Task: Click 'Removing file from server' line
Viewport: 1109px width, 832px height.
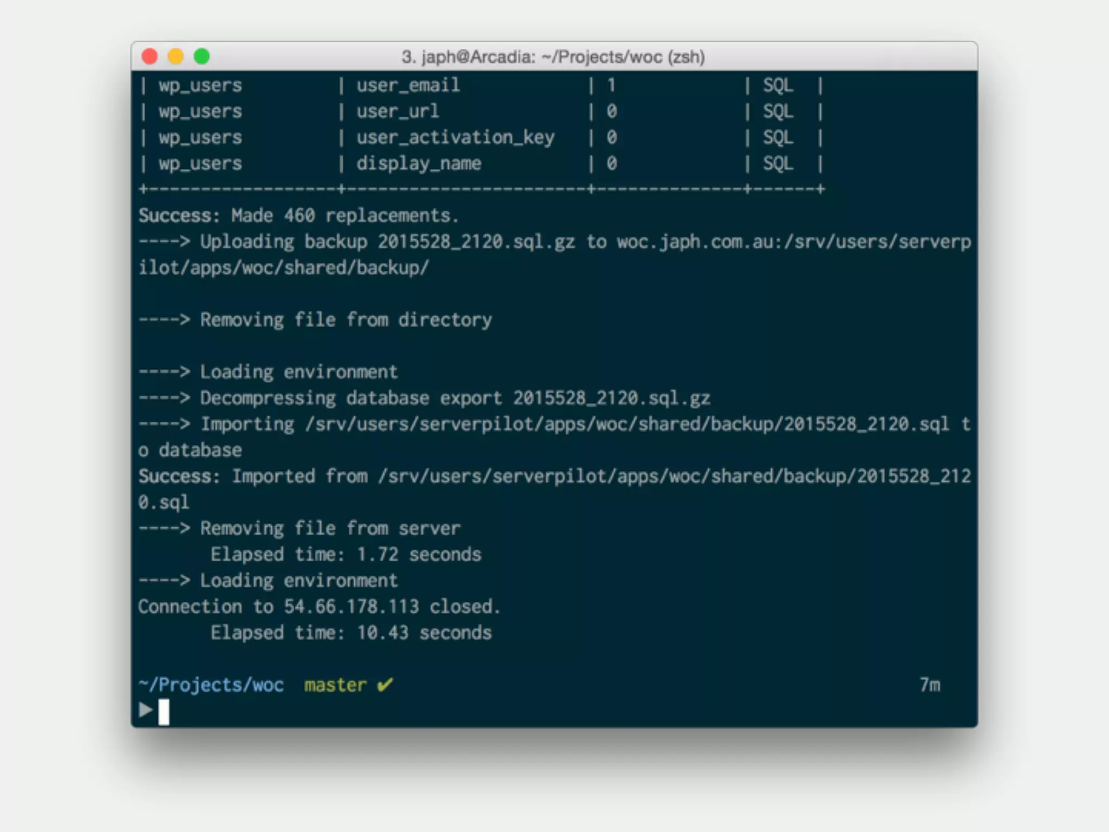Action: (299, 528)
